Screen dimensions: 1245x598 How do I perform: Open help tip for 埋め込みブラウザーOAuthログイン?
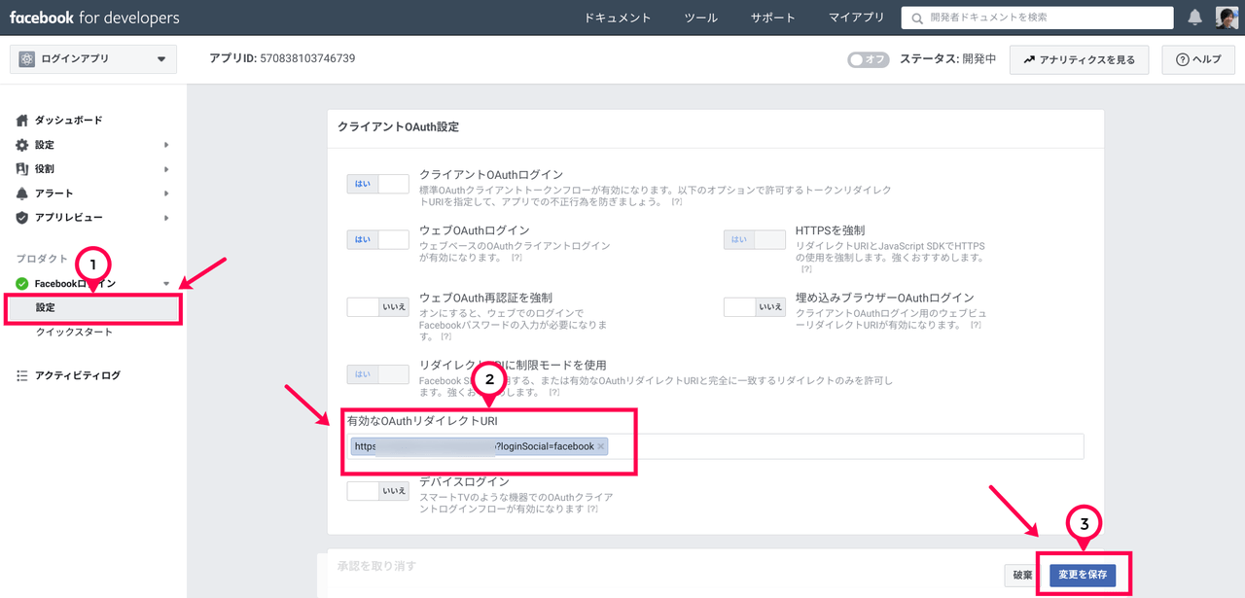click(x=975, y=325)
